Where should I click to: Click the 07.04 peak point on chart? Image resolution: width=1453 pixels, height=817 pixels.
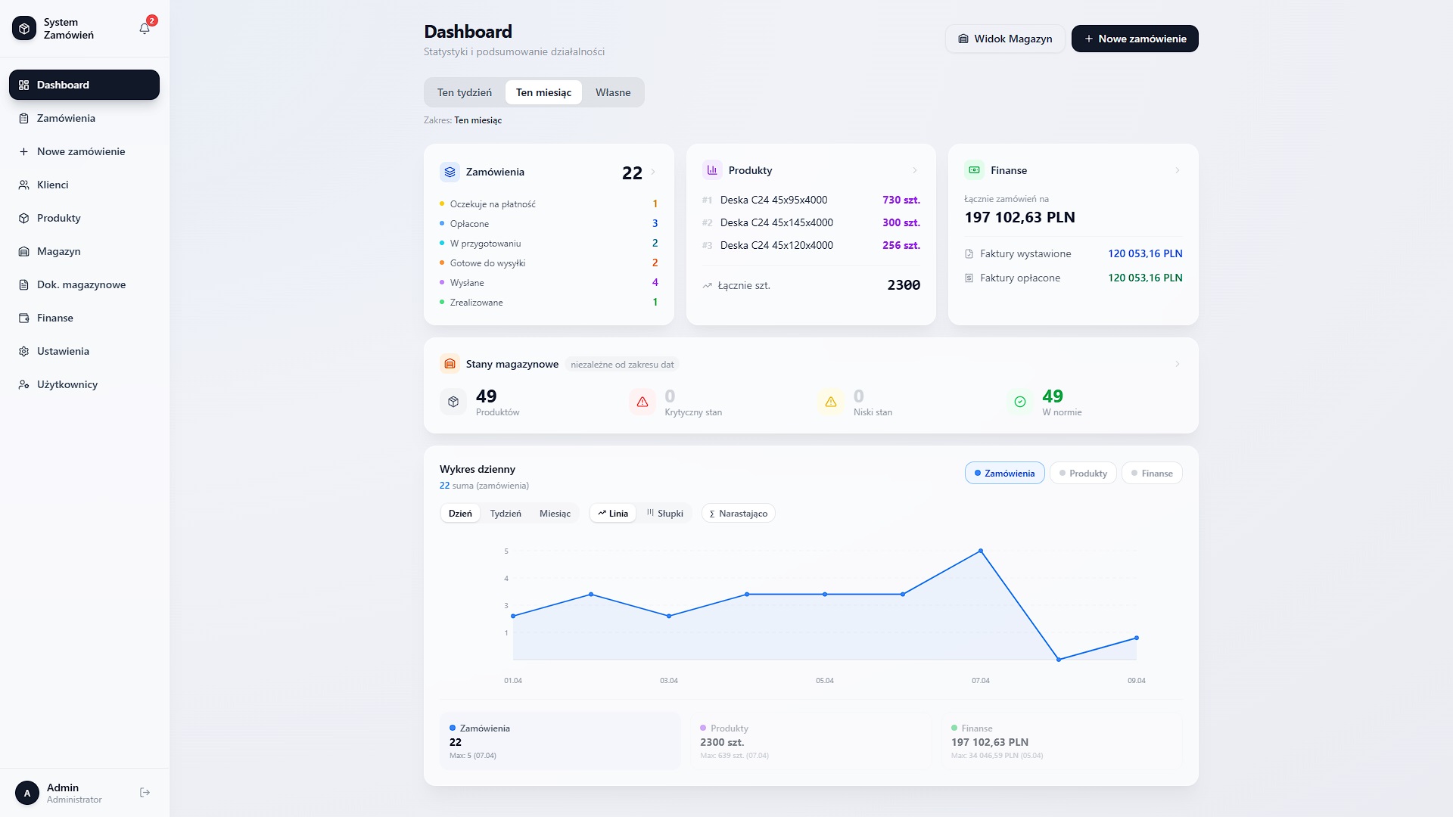coord(981,551)
